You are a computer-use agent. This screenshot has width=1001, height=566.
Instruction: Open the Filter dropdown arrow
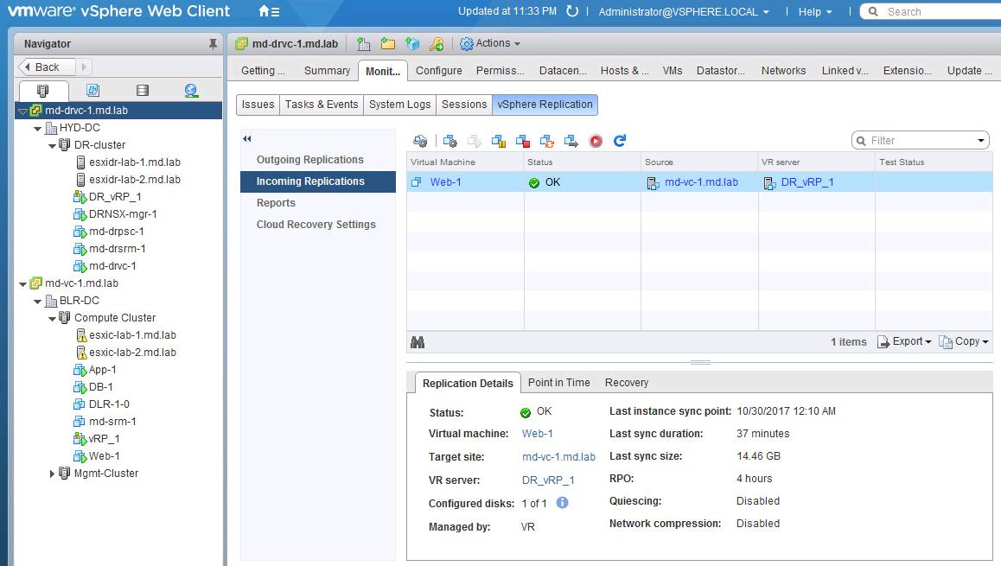[x=981, y=140]
